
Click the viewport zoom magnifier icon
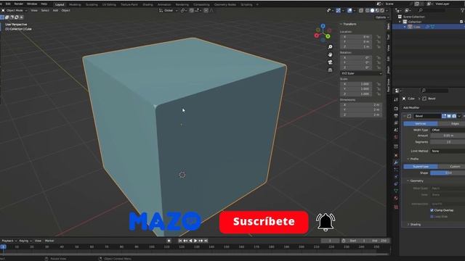pos(330,47)
